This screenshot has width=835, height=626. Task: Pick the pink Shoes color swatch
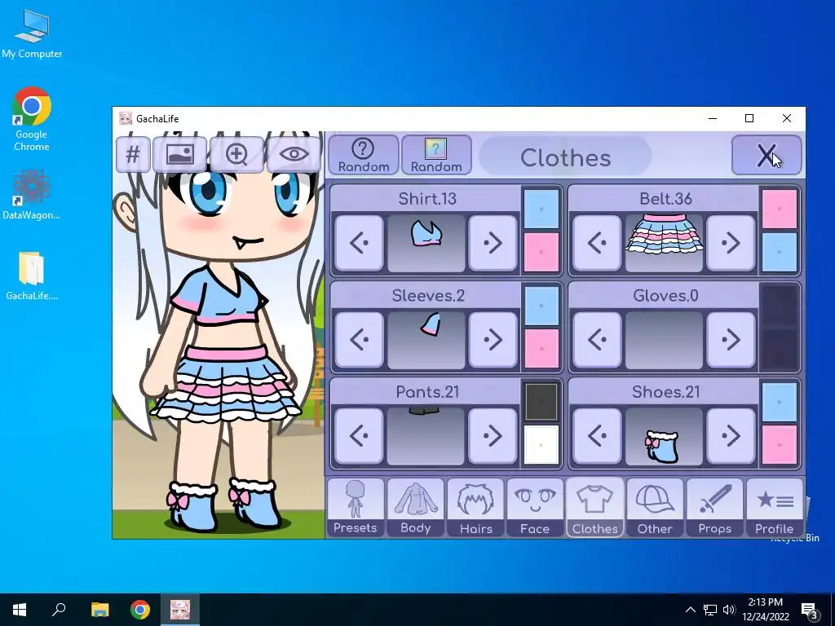click(779, 445)
